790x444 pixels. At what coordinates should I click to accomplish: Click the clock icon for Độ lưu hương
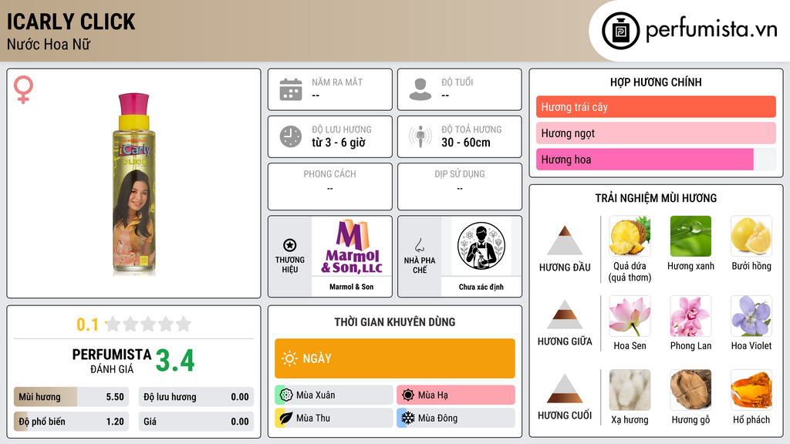(291, 136)
